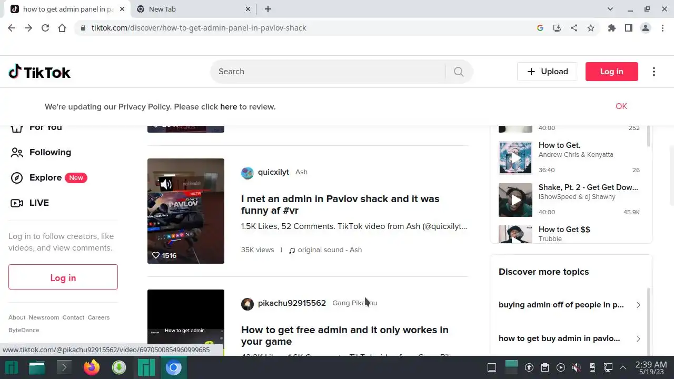Image resolution: width=674 pixels, height=379 pixels.
Task: Click the pikachu92915562 username
Action: click(292, 303)
